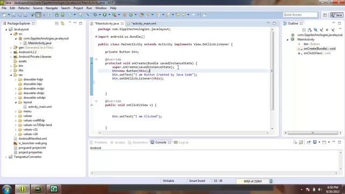Switch to the Problems tab

tap(99, 142)
